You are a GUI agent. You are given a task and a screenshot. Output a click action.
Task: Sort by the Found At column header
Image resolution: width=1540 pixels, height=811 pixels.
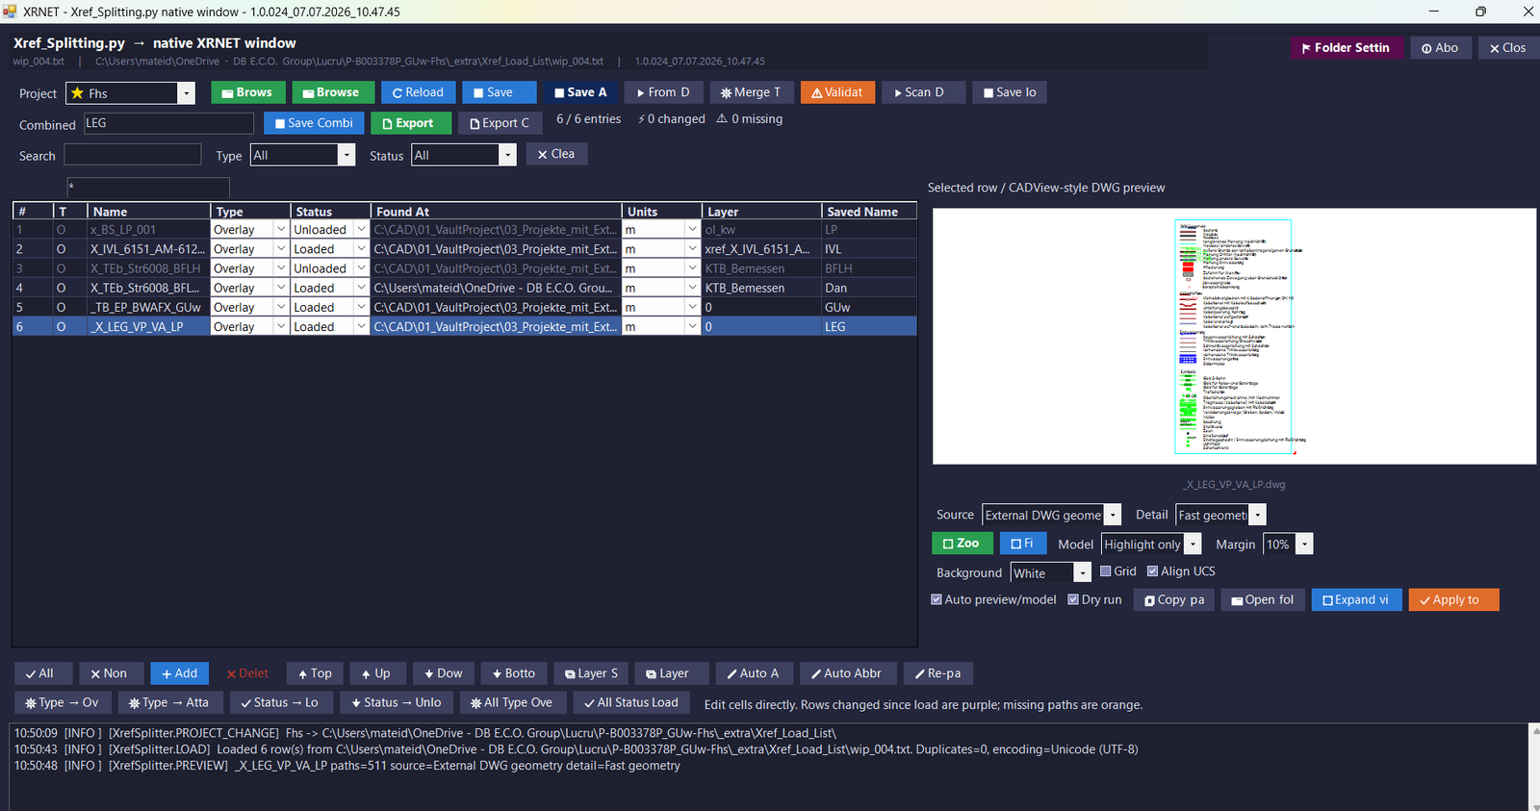pos(497,212)
